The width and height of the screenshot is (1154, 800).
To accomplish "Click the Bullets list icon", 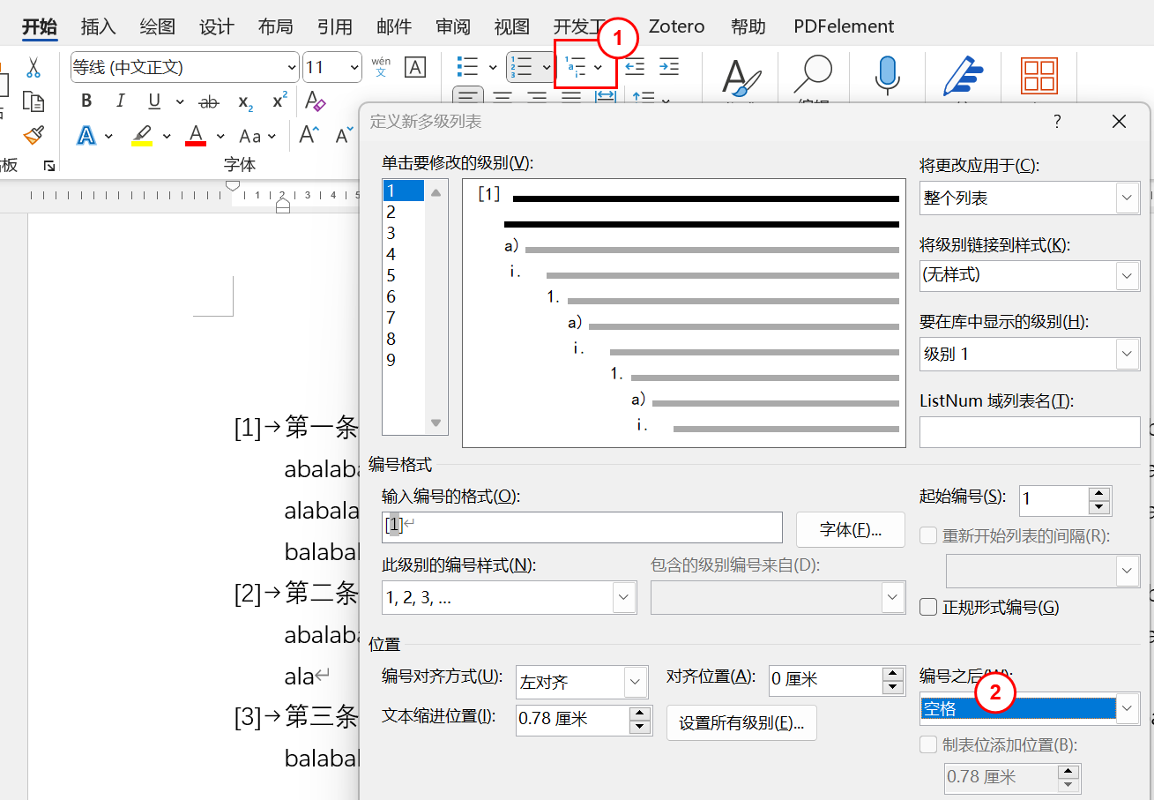I will (467, 67).
